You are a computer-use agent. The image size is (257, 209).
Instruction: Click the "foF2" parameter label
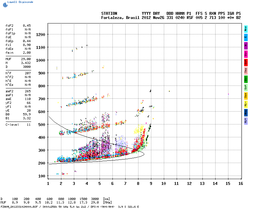click(x=10, y=26)
